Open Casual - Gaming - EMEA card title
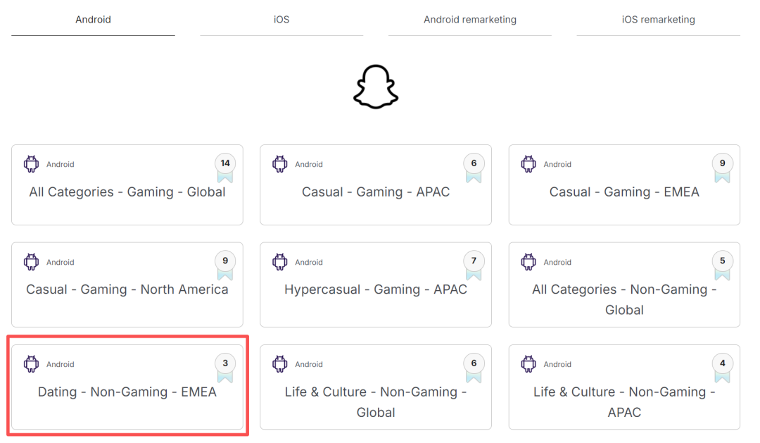 pyautogui.click(x=624, y=192)
